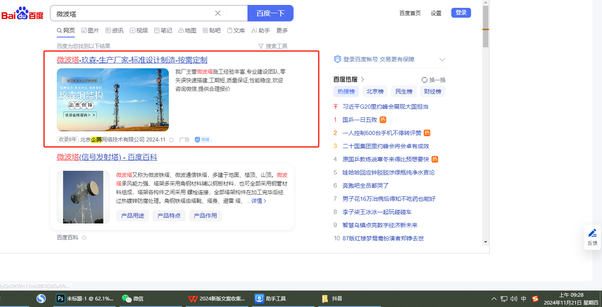
Task: Select the 北京榜 hot search tab
Action: (375, 91)
